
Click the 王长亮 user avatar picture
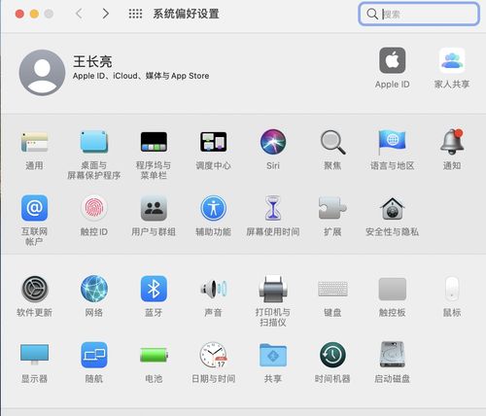(42, 73)
